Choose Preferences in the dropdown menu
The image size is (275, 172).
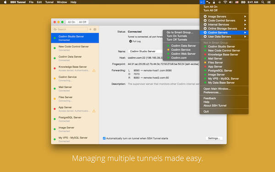[224, 92]
